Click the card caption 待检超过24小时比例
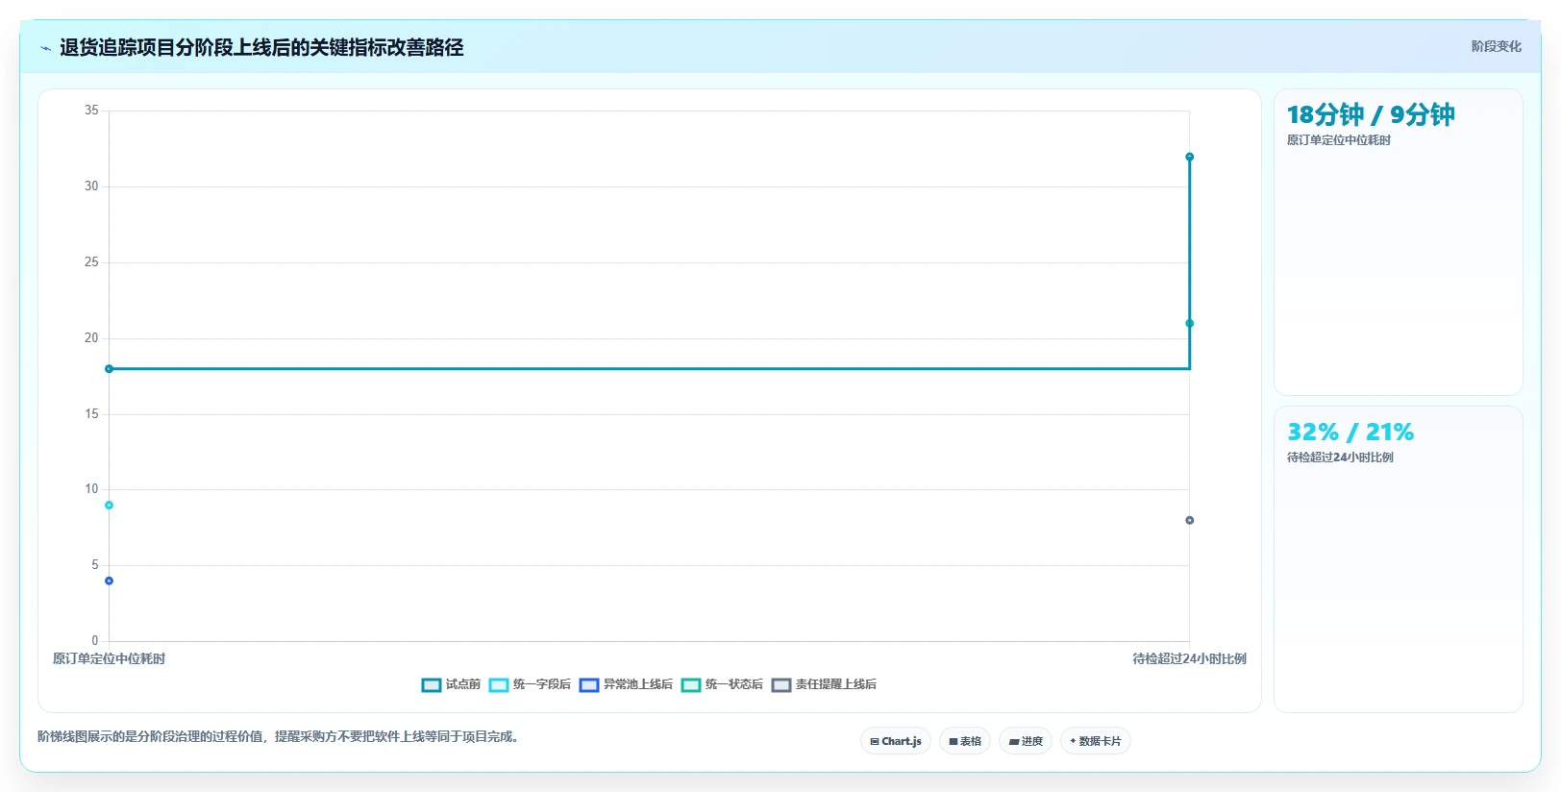 click(x=1340, y=458)
